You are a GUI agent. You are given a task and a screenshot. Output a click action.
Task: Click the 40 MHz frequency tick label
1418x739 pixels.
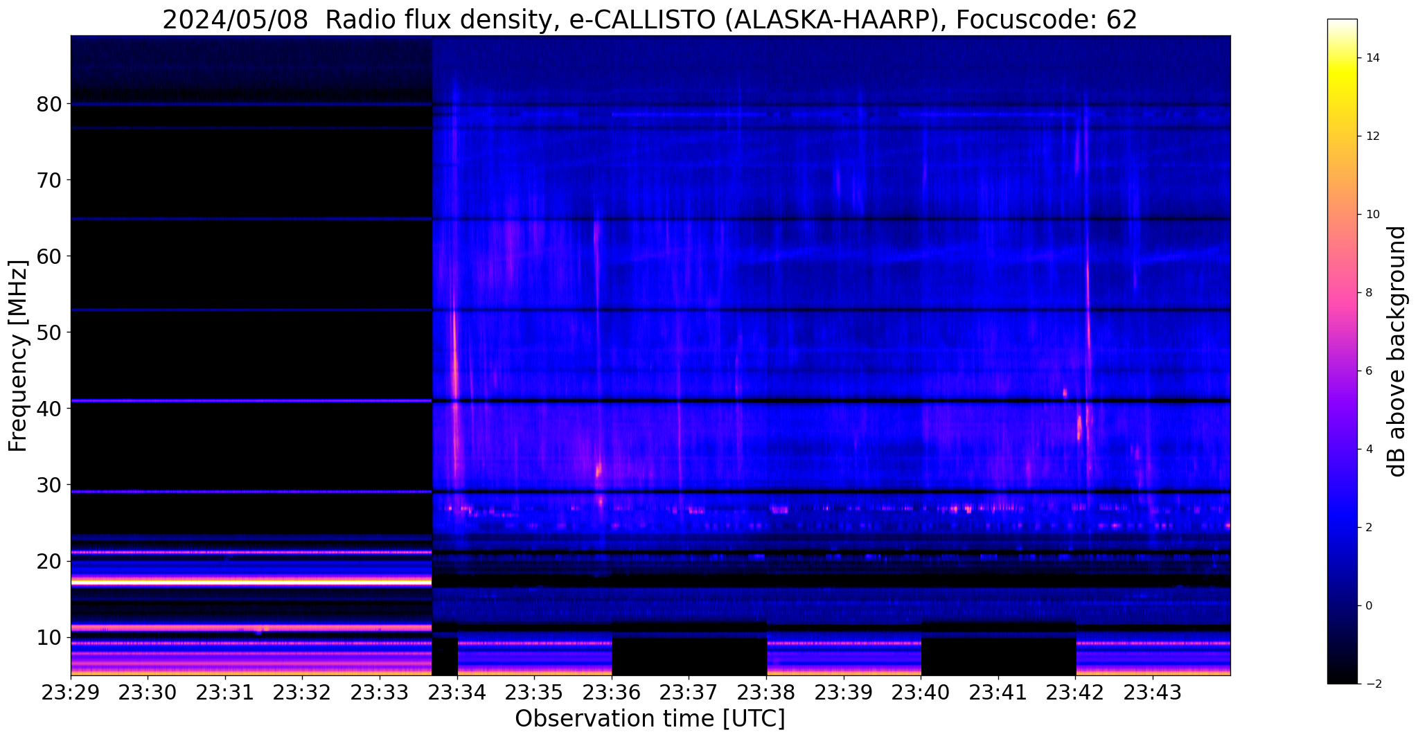(x=49, y=409)
